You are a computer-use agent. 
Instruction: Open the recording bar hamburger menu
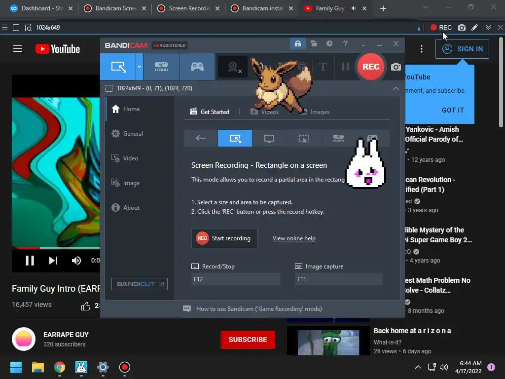point(4,28)
